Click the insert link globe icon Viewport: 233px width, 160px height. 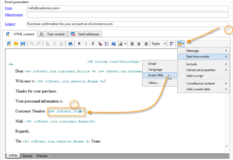pyautogui.click(x=113, y=44)
